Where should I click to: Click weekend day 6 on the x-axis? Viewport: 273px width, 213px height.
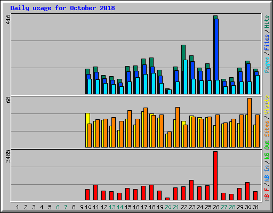click(58, 207)
